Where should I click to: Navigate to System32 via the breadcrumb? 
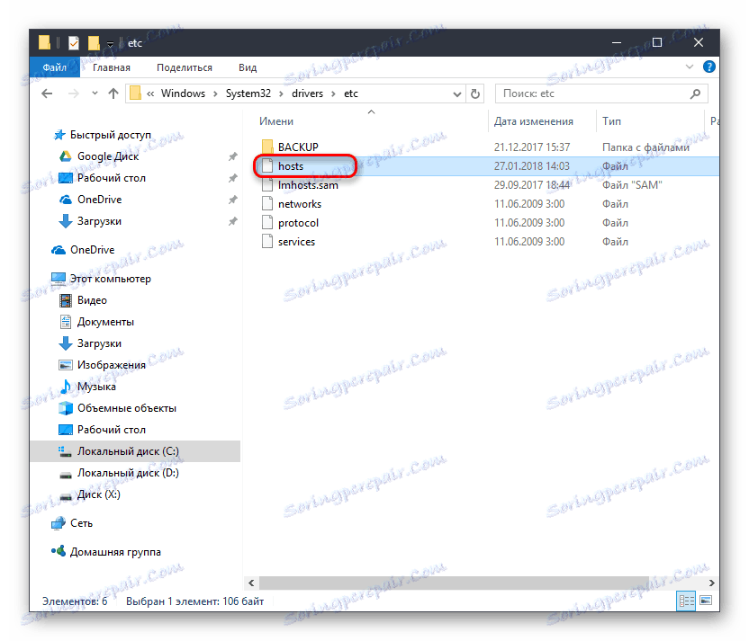[248, 93]
